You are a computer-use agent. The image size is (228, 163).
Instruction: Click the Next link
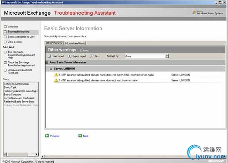[86, 136]
